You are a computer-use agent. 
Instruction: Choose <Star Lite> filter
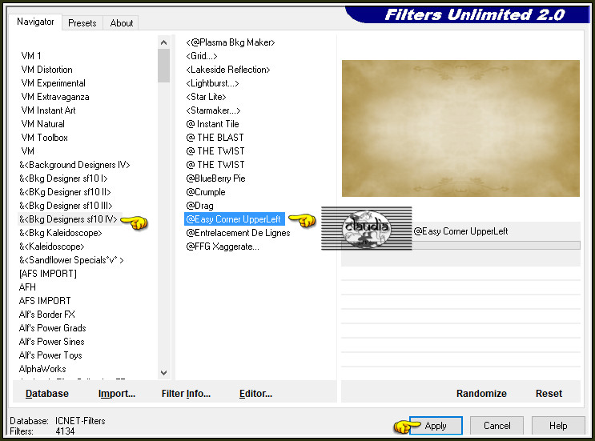coord(206,97)
